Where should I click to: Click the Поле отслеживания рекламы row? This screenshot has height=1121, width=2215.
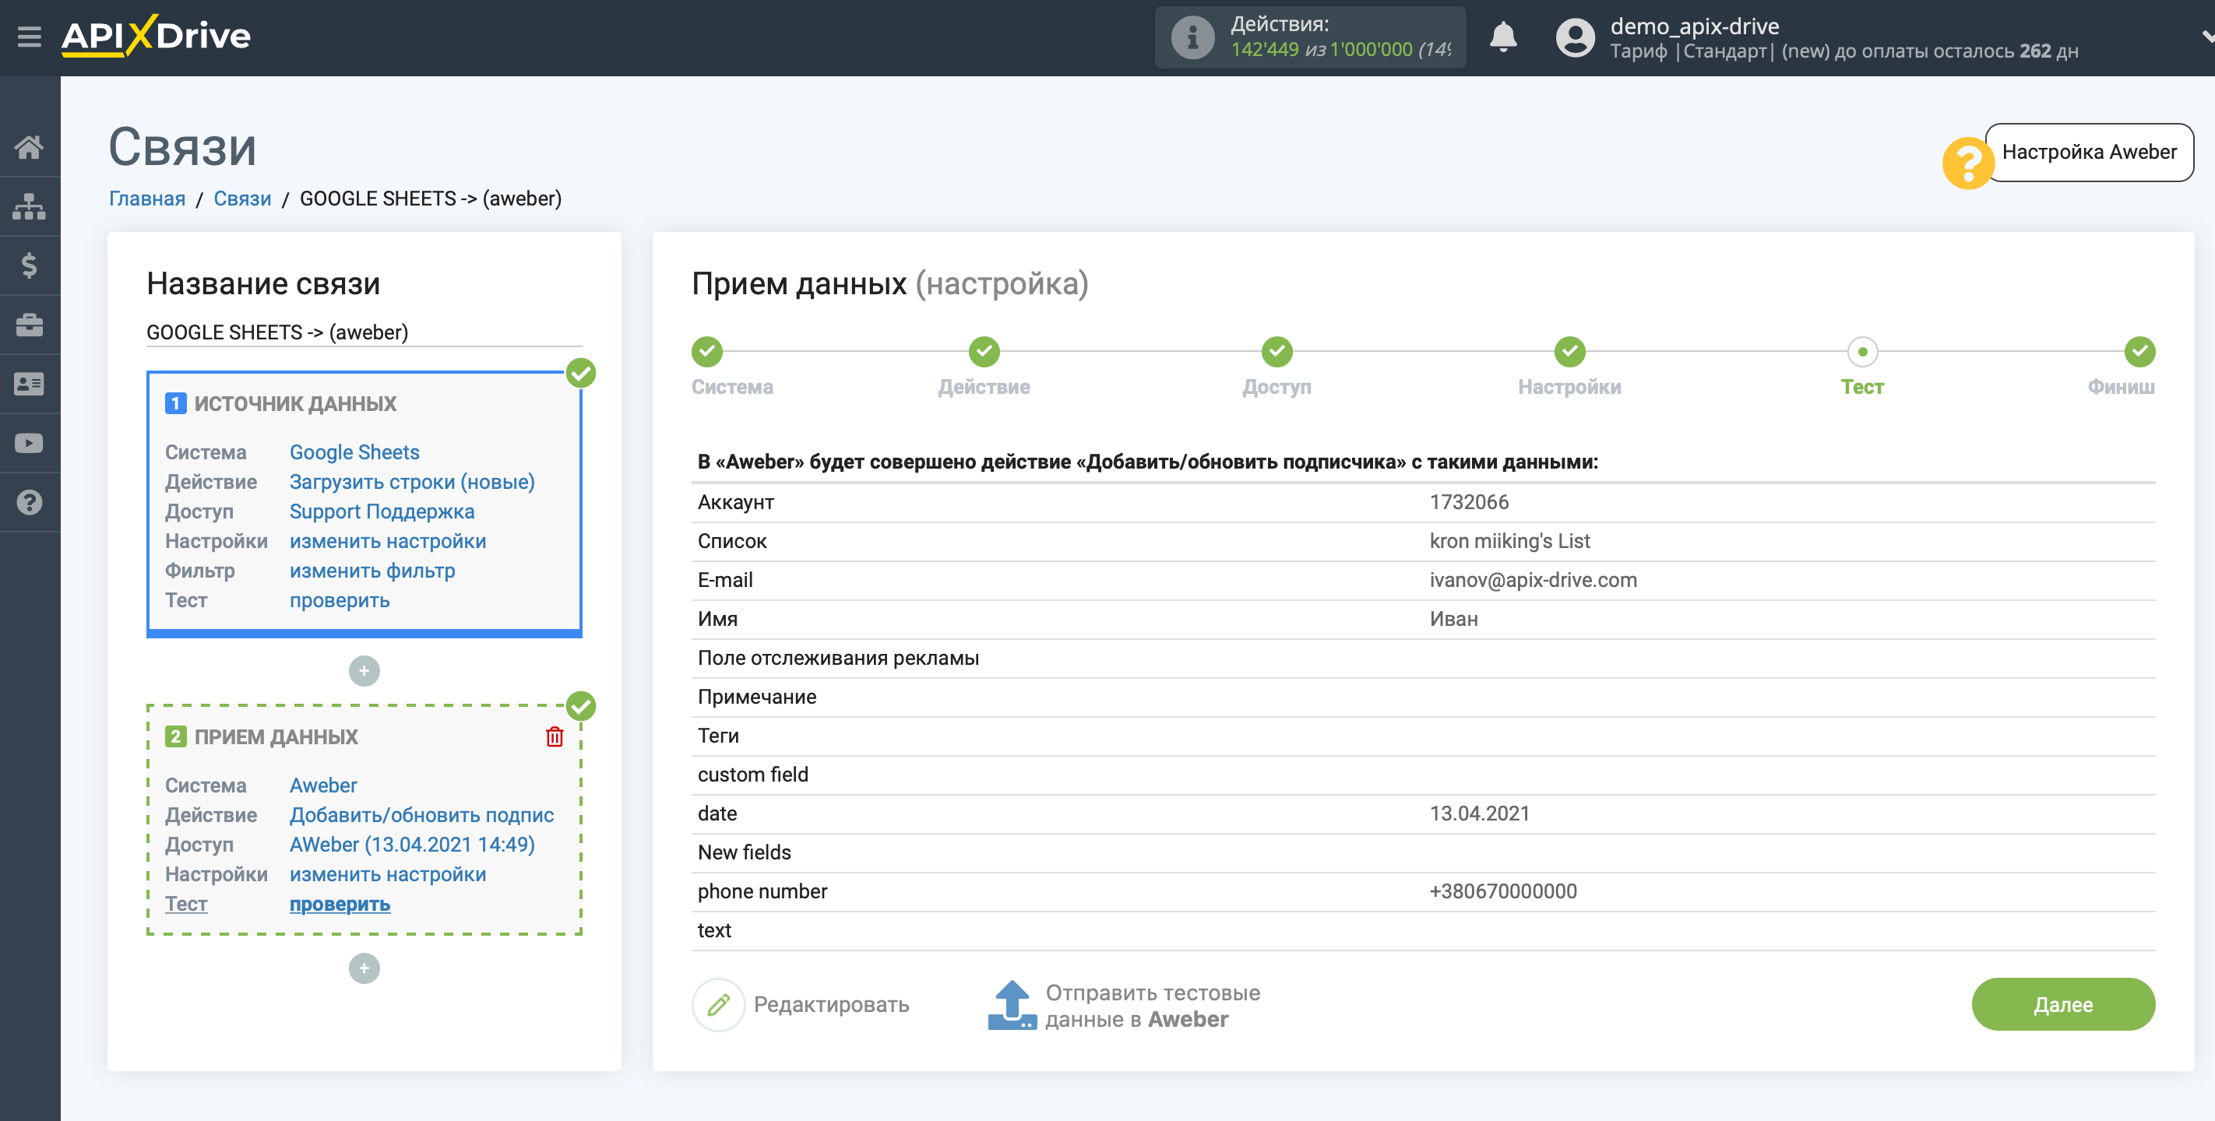1422,658
